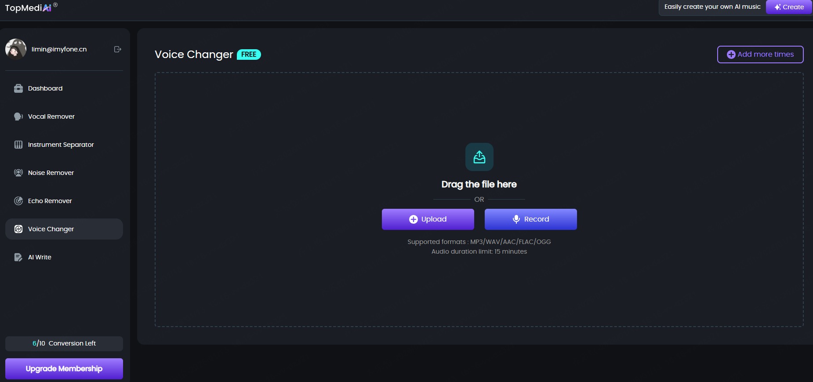This screenshot has height=382, width=813.
Task: Click the logout icon beside the email
Action: (117, 49)
